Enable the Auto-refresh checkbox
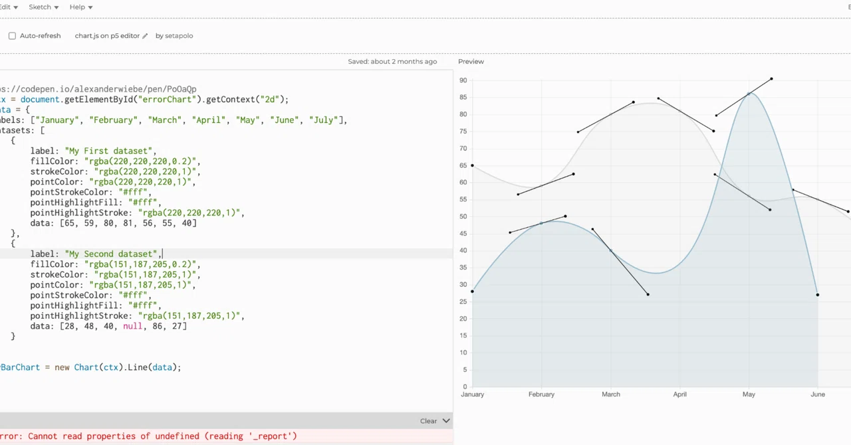This screenshot has width=851, height=445. coord(12,36)
